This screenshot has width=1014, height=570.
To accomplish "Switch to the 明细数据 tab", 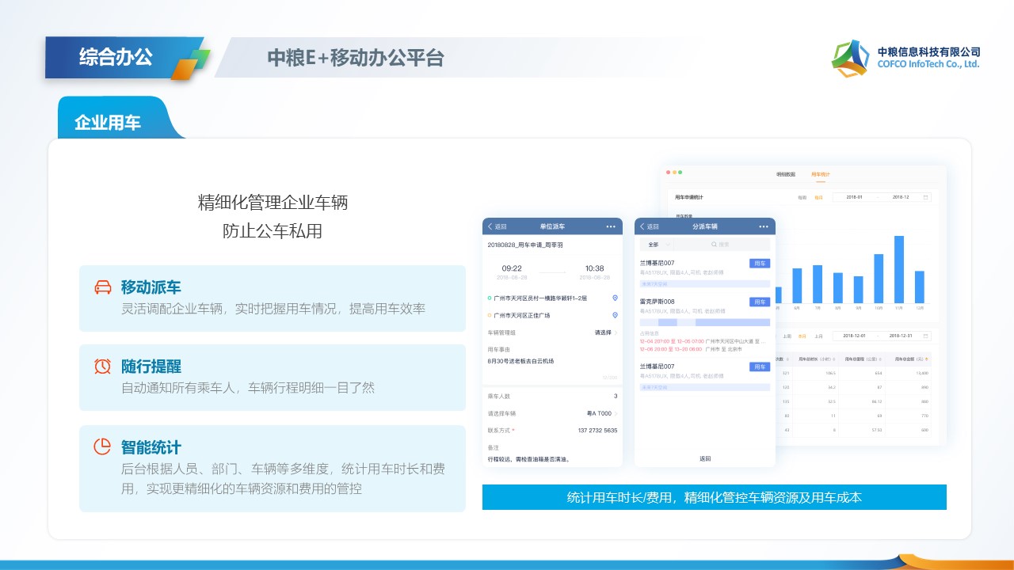I will pyautogui.click(x=786, y=174).
